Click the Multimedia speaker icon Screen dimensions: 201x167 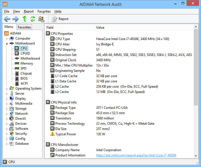(11, 104)
